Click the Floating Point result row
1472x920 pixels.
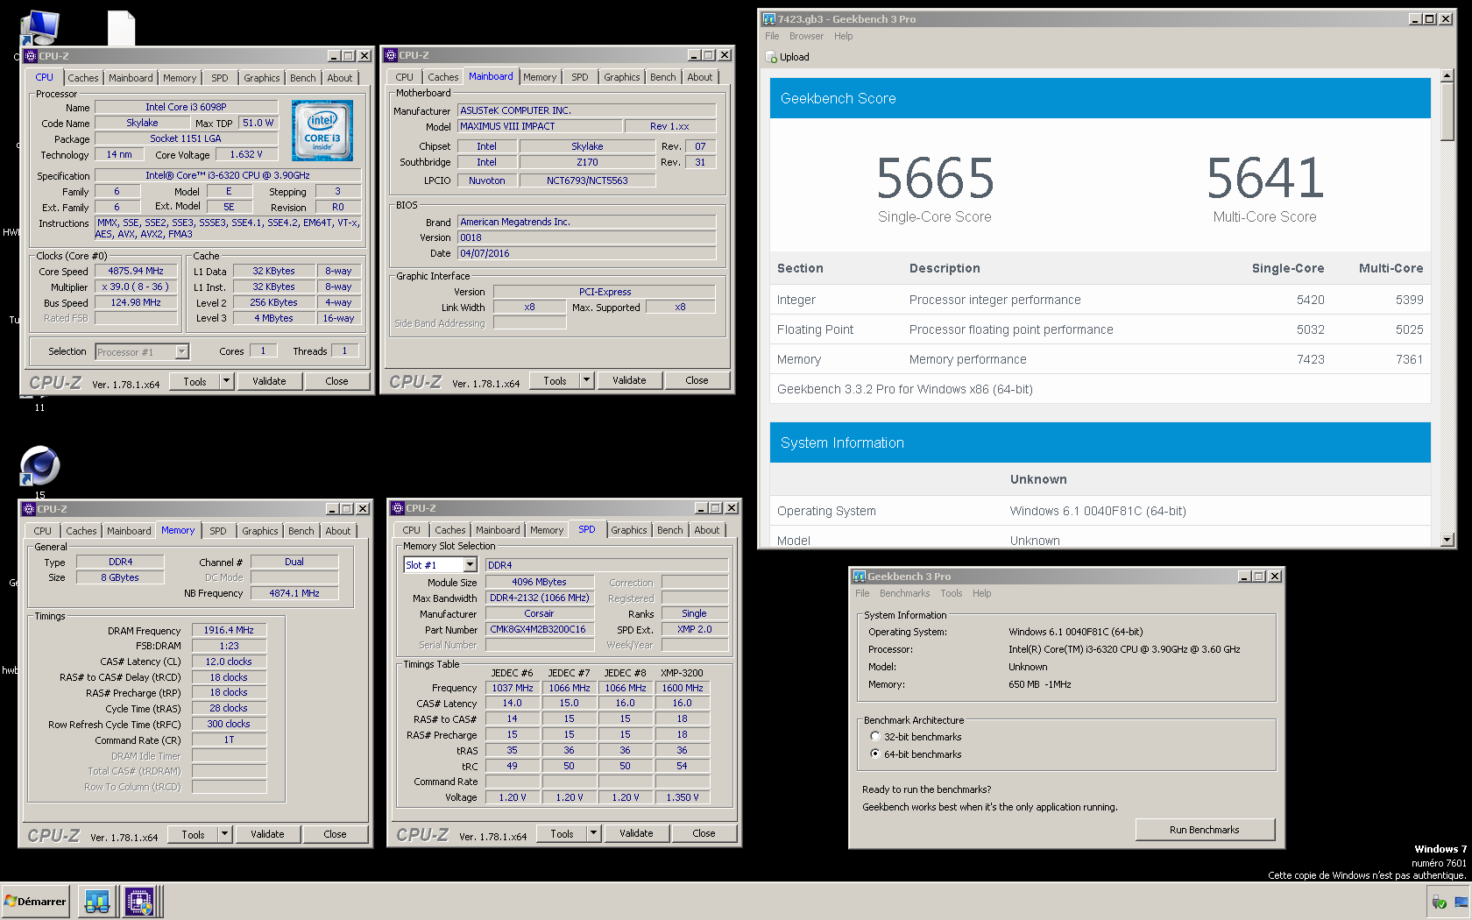pos(1100,329)
